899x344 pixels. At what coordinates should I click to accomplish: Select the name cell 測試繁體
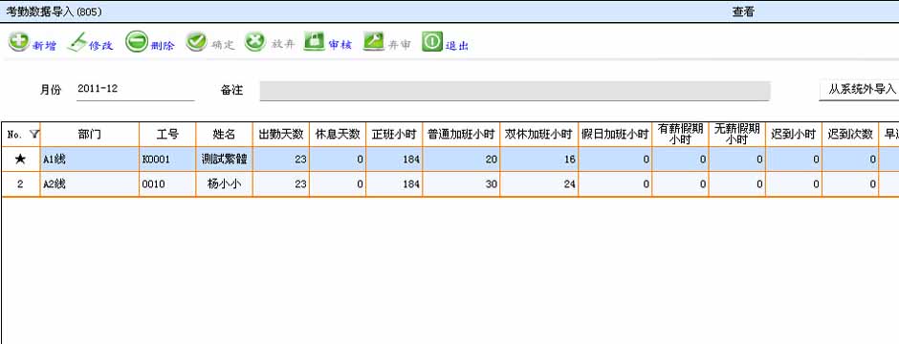point(224,160)
